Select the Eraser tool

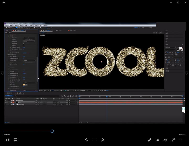[34, 28]
